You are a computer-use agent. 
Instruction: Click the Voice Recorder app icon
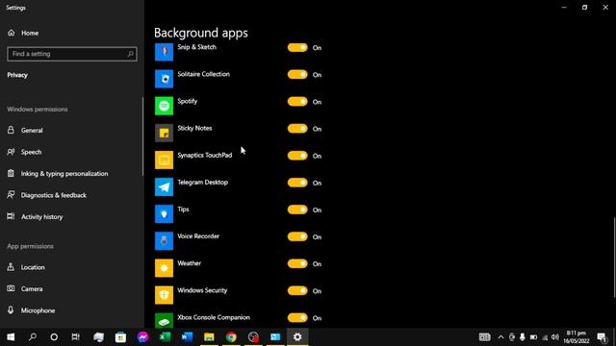pos(164,241)
